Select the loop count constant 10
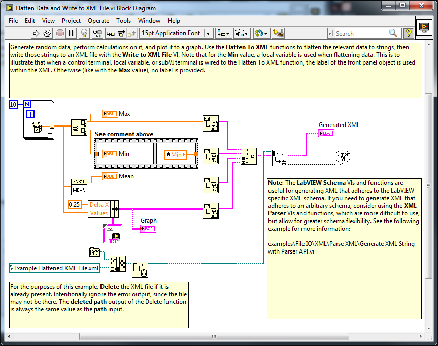Viewport: 438px width, 346px height. (x=13, y=104)
